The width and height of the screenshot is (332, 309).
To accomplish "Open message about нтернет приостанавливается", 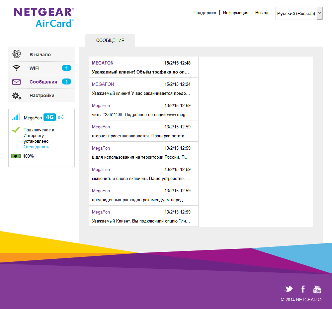I will point(143,131).
